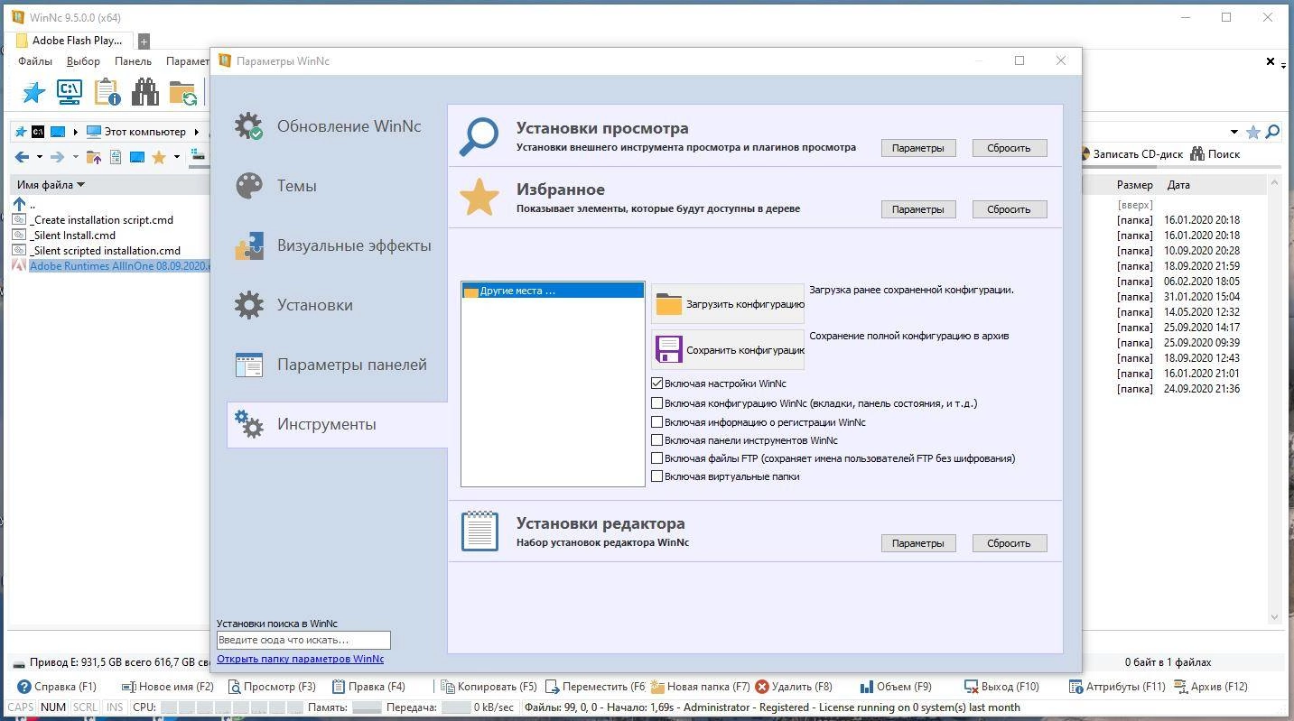Click Новая папка (F7) in bottom bar
This screenshot has height=721, width=1294.
click(x=701, y=687)
